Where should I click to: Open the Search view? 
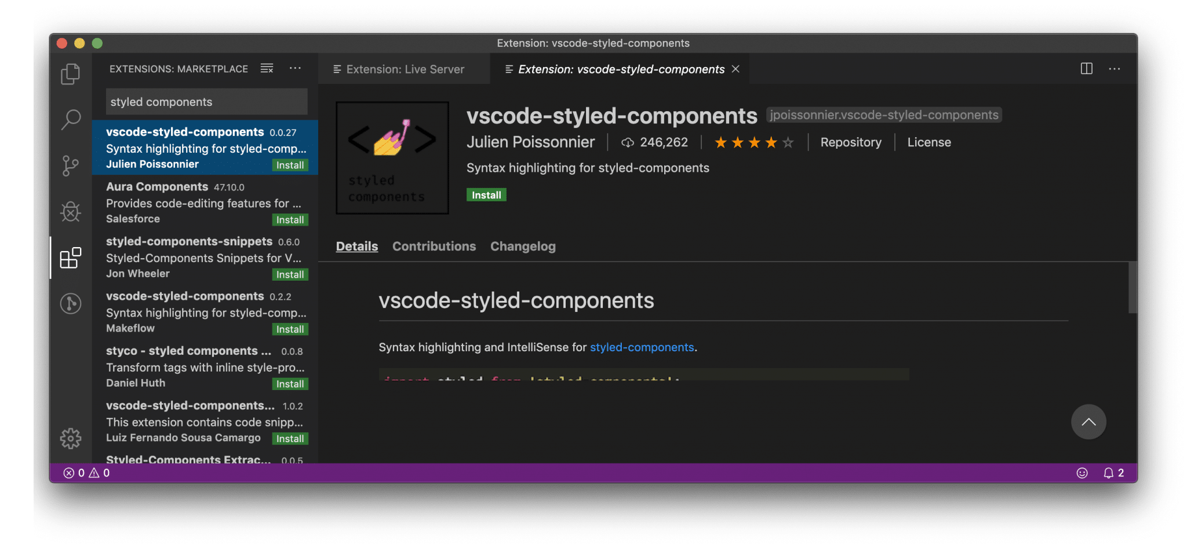click(71, 119)
